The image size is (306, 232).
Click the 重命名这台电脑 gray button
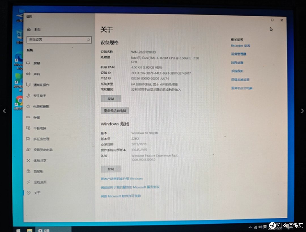115,111
